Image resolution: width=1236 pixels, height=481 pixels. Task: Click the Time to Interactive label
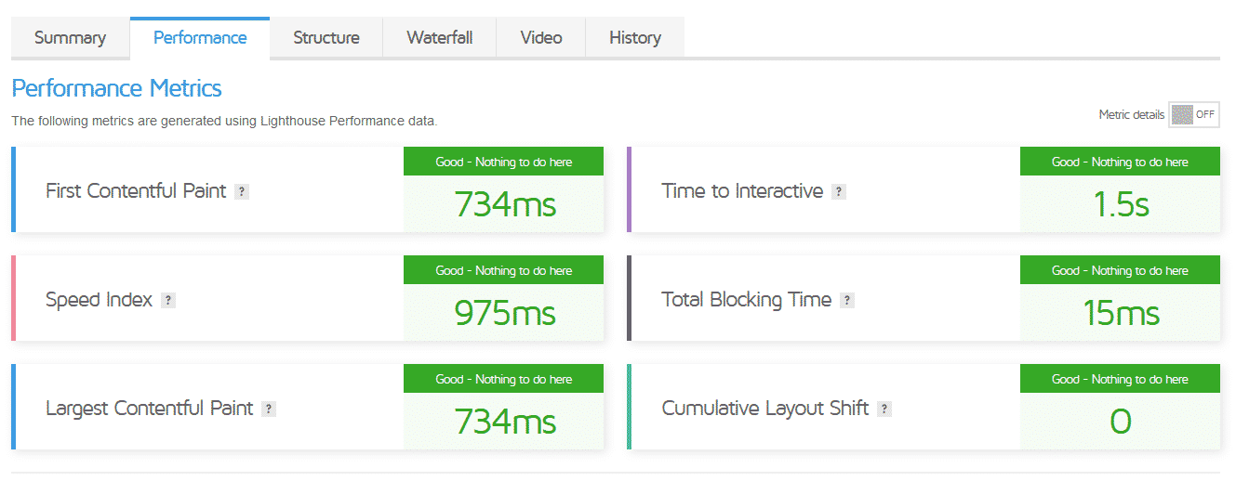pos(742,191)
